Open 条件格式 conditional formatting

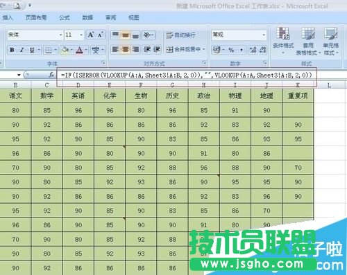[x=283, y=41]
